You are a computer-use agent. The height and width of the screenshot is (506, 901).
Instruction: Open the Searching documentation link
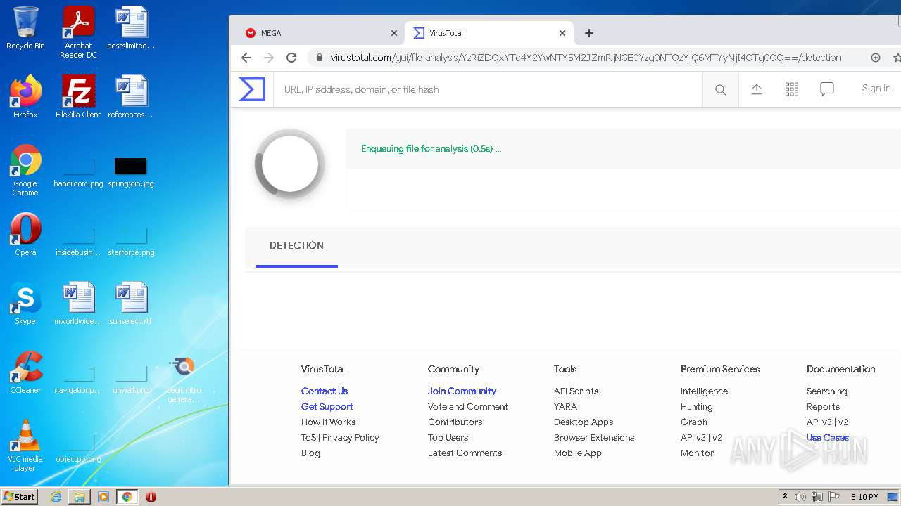(826, 391)
